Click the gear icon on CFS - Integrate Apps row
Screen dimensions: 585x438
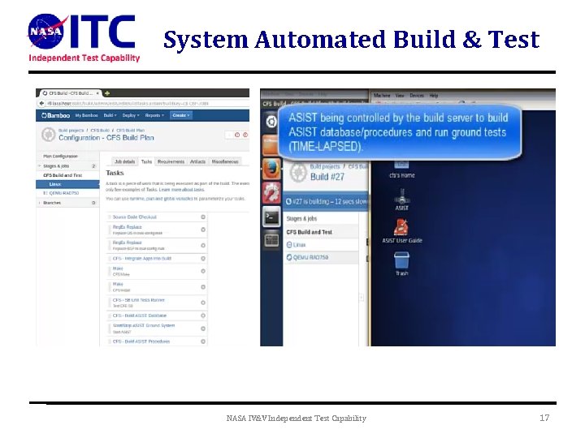point(203,258)
